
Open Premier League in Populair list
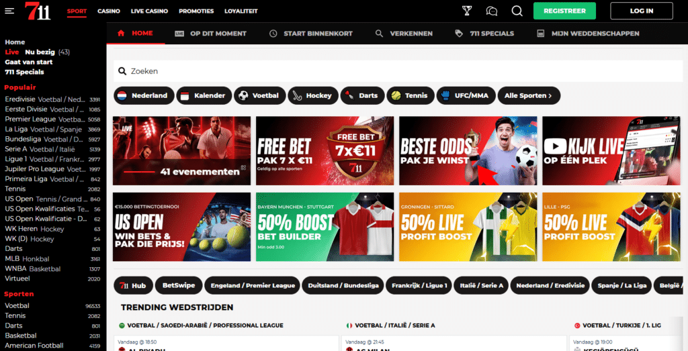tap(52, 119)
